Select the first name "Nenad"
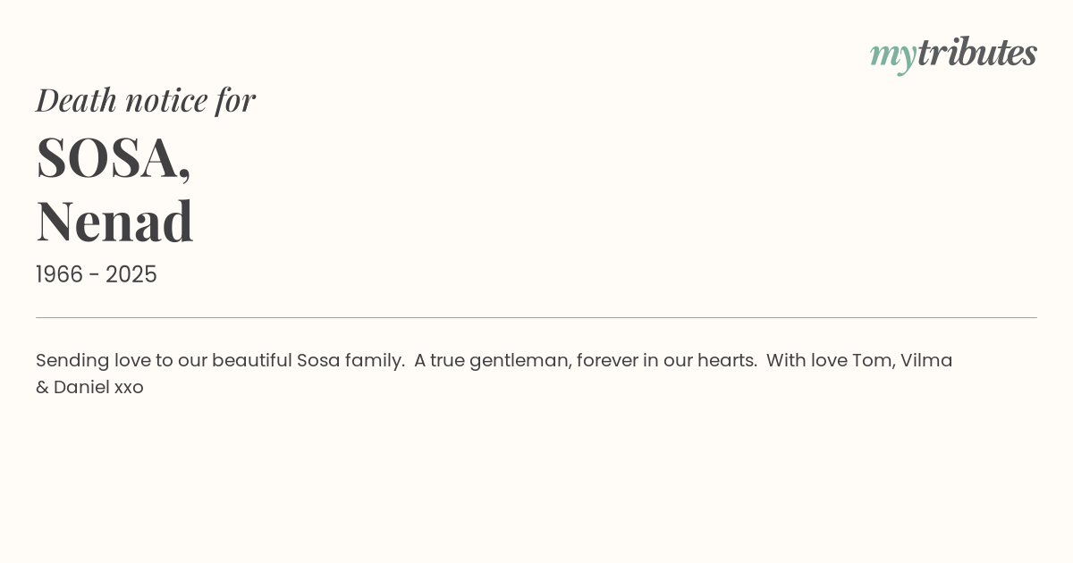The image size is (1073, 563). (114, 221)
